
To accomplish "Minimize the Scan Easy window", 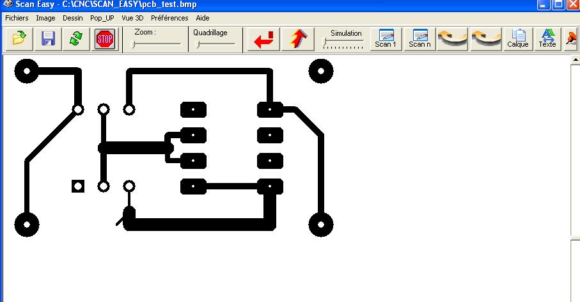I will click(x=543, y=4).
